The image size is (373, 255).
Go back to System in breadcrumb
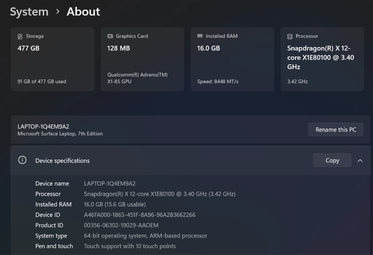(29, 12)
